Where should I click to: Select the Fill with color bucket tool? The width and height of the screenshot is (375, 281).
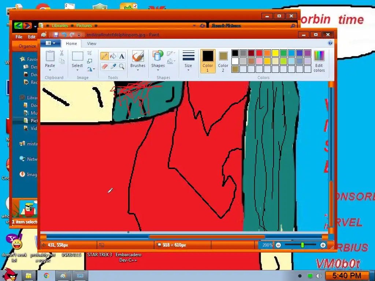coord(113,56)
